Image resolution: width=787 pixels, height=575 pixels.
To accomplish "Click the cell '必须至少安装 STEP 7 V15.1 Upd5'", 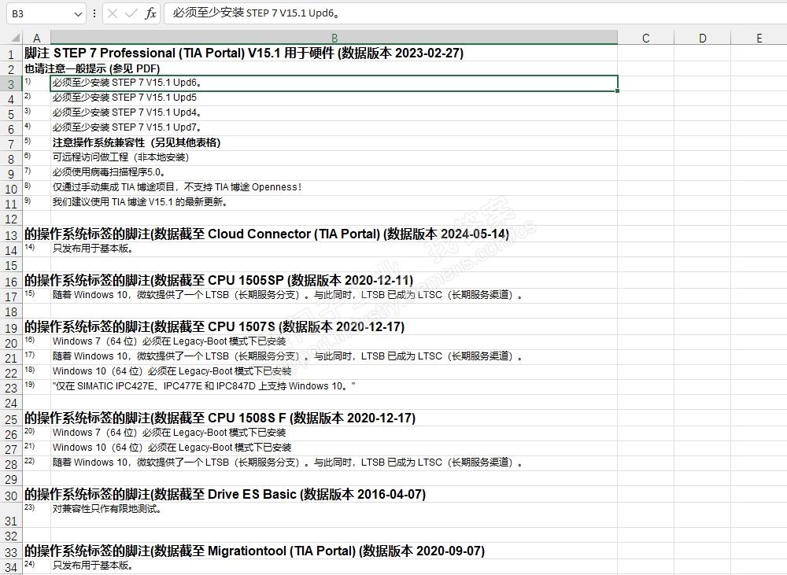I will click(334, 98).
